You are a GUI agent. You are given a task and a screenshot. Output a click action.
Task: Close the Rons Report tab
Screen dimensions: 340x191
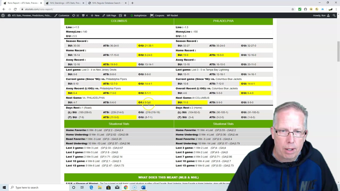coord(41,3)
